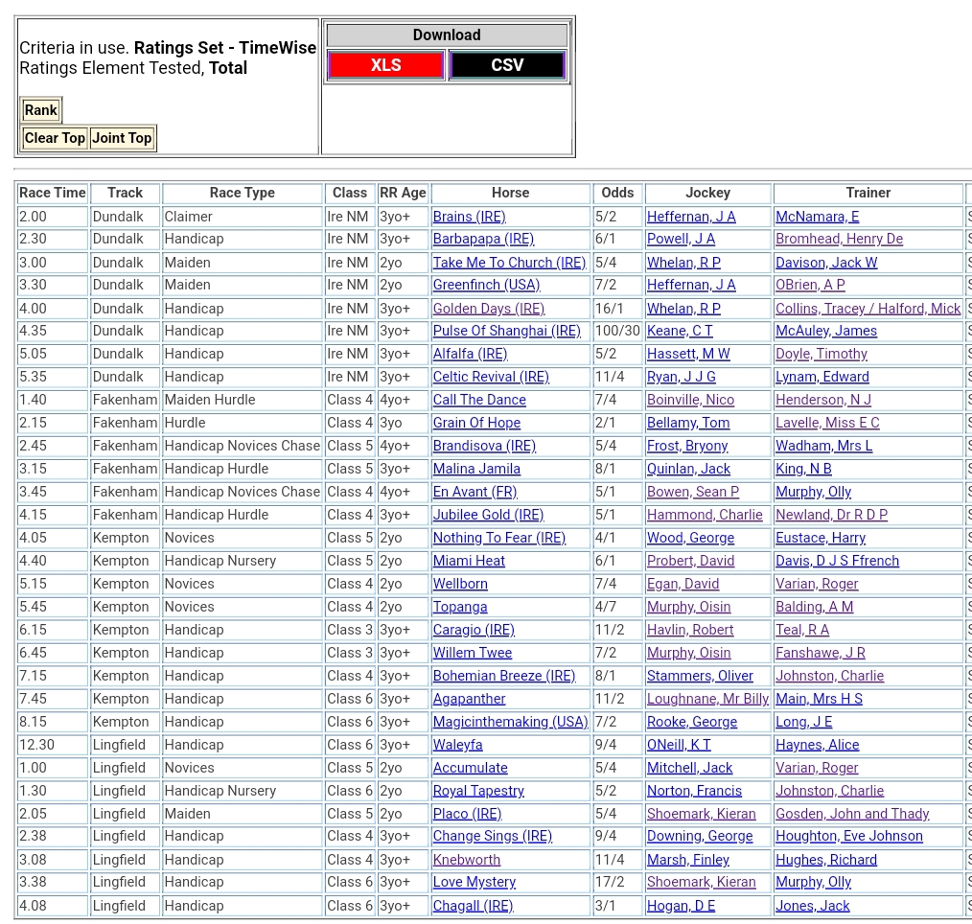Open horse Bohemian Breeze (IRE) link
Image resolution: width=972 pixels, height=924 pixels.
pyautogui.click(x=503, y=676)
